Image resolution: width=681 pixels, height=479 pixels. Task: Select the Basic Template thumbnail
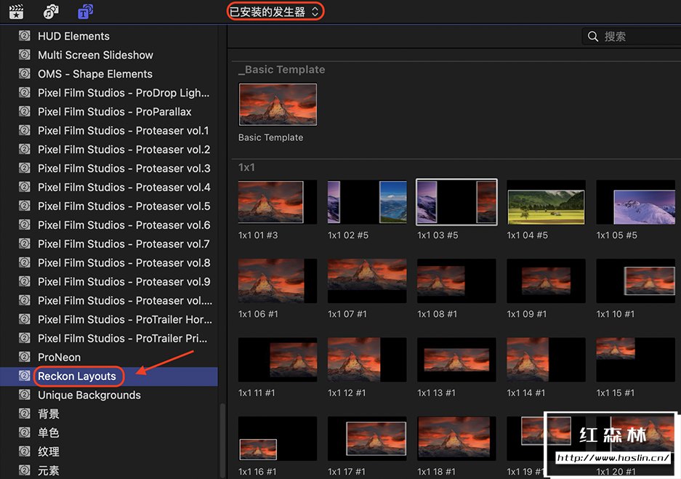278,104
